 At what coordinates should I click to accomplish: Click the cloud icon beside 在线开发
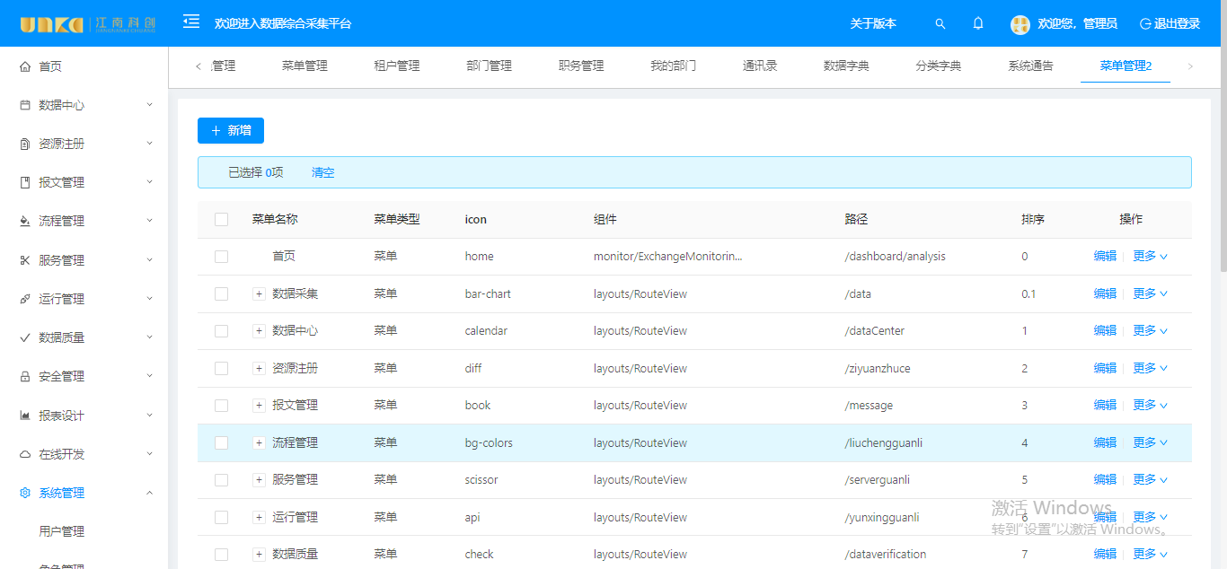coord(25,454)
